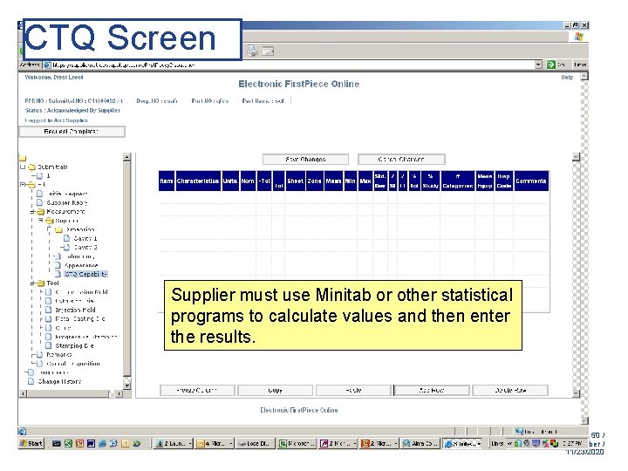Open the Help link

(x=567, y=78)
